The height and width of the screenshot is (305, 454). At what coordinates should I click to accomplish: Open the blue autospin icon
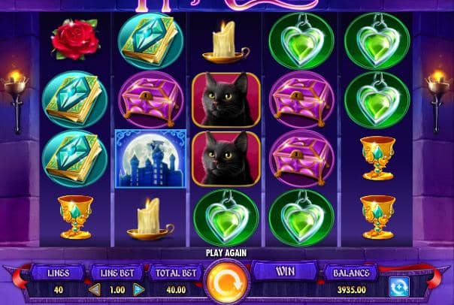[x=399, y=287]
